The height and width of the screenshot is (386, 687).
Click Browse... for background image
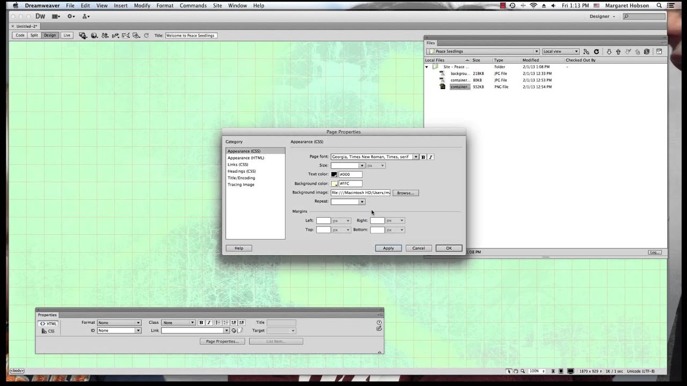pos(406,193)
